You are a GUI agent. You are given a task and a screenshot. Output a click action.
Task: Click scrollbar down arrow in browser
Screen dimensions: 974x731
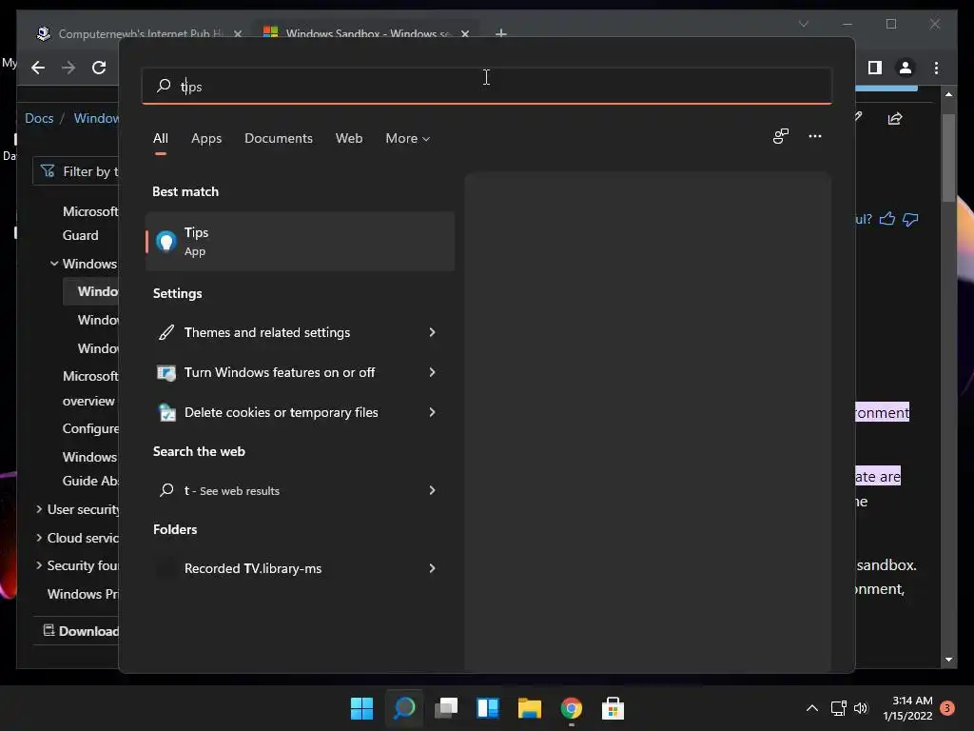click(948, 660)
